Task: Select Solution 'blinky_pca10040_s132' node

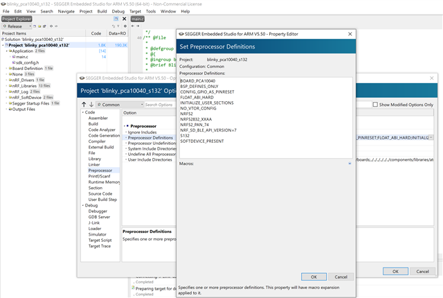Action: [34, 40]
